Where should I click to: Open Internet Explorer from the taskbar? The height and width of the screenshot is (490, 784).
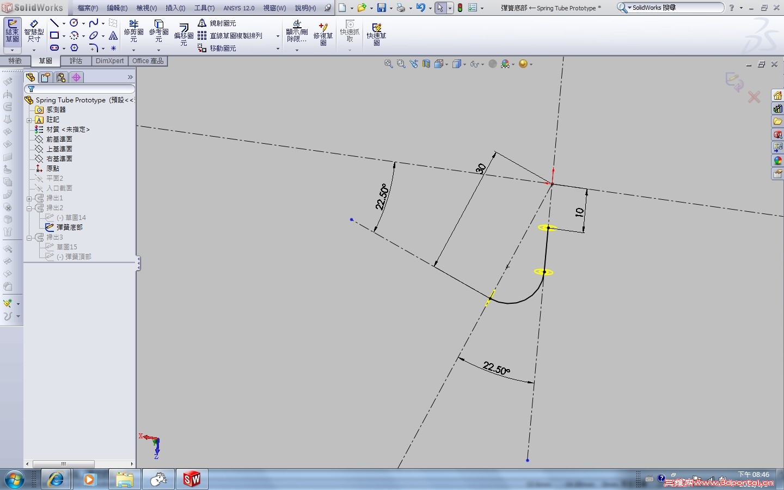56,480
